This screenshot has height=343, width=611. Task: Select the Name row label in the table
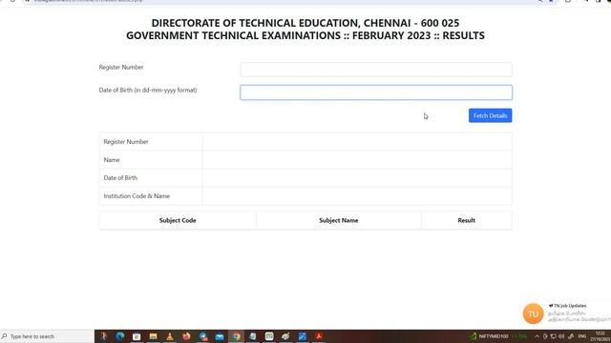pos(112,160)
